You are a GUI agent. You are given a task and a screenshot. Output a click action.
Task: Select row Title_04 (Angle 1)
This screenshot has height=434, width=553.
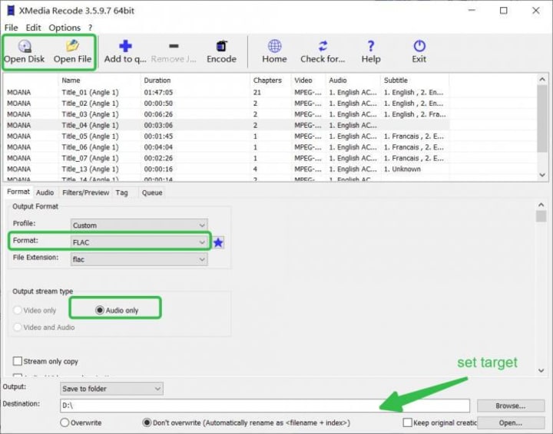[x=227, y=125]
